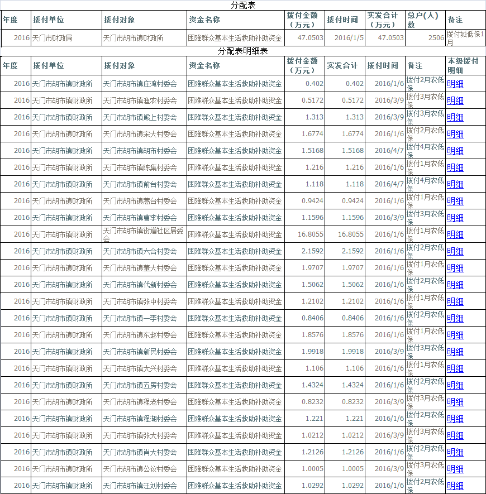Select the 天门市胡市镇公议村委会 cell
The image size is (486, 494).
(145, 469)
